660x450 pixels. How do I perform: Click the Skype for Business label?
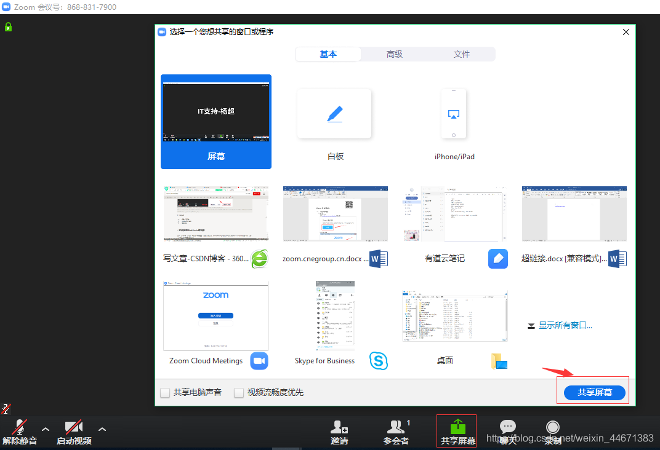324,361
